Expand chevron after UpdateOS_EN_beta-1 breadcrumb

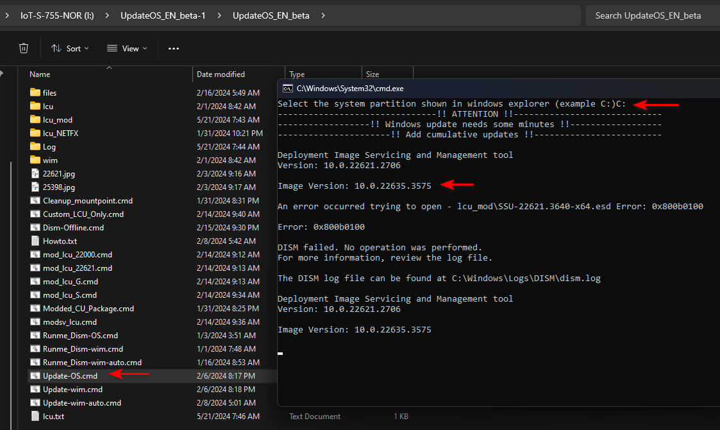(219, 15)
